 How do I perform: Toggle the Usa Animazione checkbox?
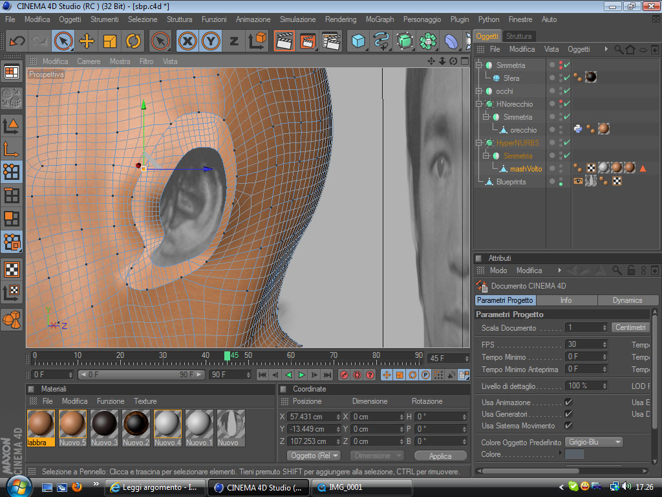[x=568, y=402]
